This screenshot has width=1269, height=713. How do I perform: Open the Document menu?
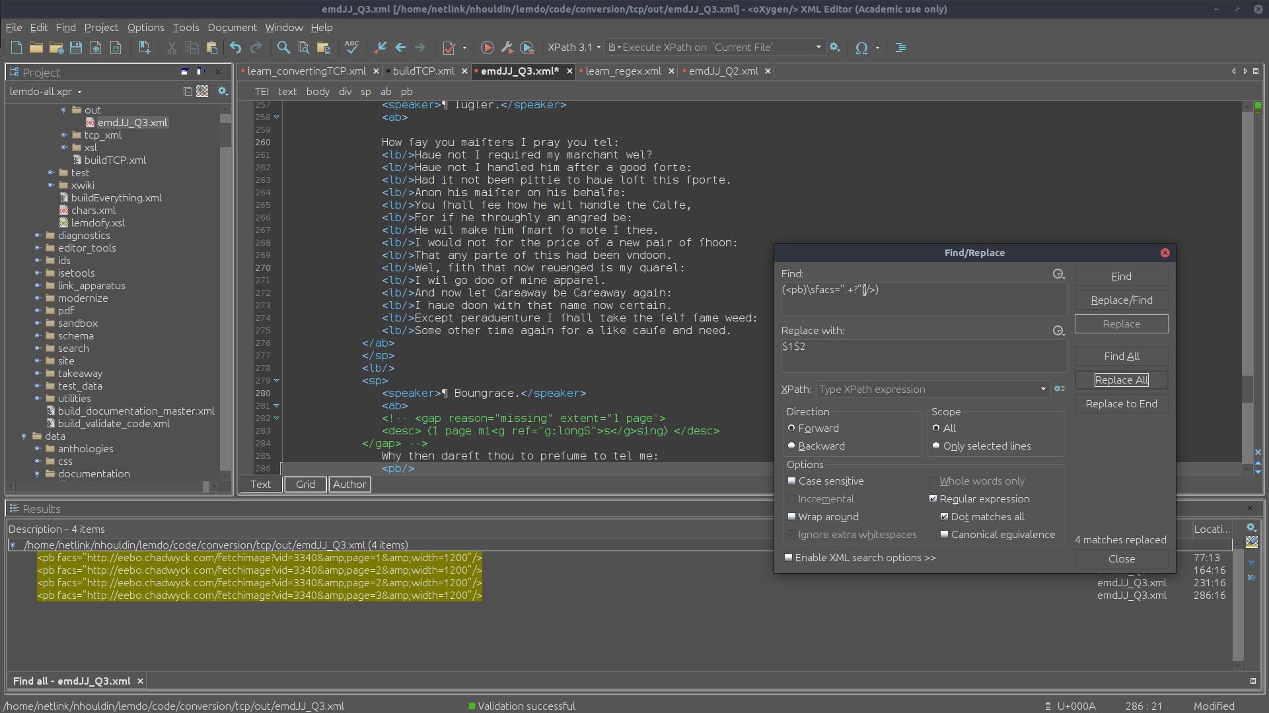pyautogui.click(x=232, y=27)
